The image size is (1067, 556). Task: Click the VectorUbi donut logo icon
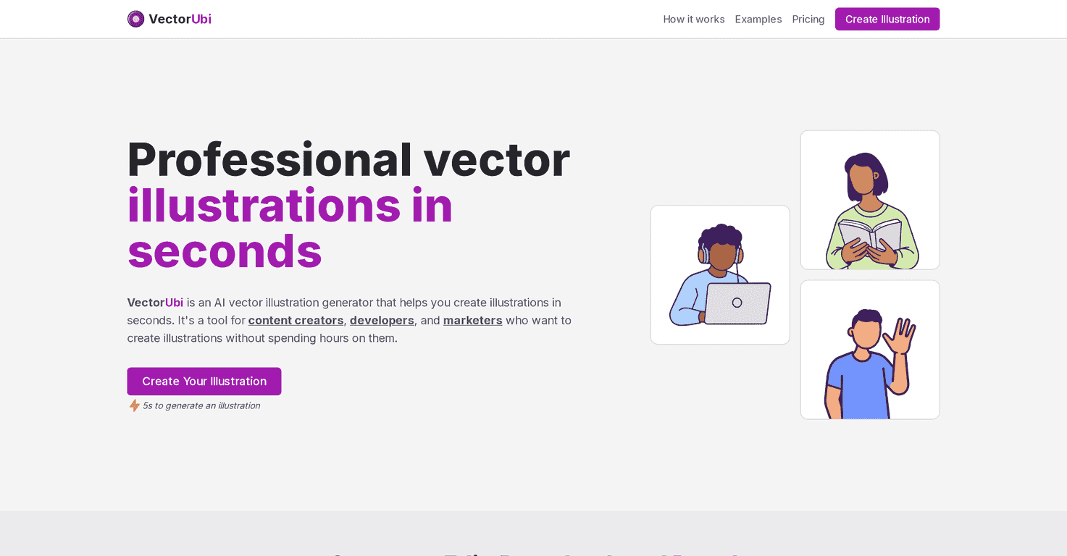pyautogui.click(x=135, y=19)
